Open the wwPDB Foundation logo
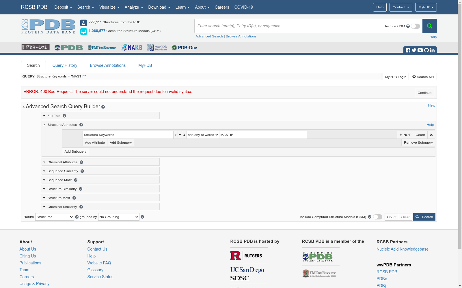The image size is (462, 288). (x=157, y=48)
